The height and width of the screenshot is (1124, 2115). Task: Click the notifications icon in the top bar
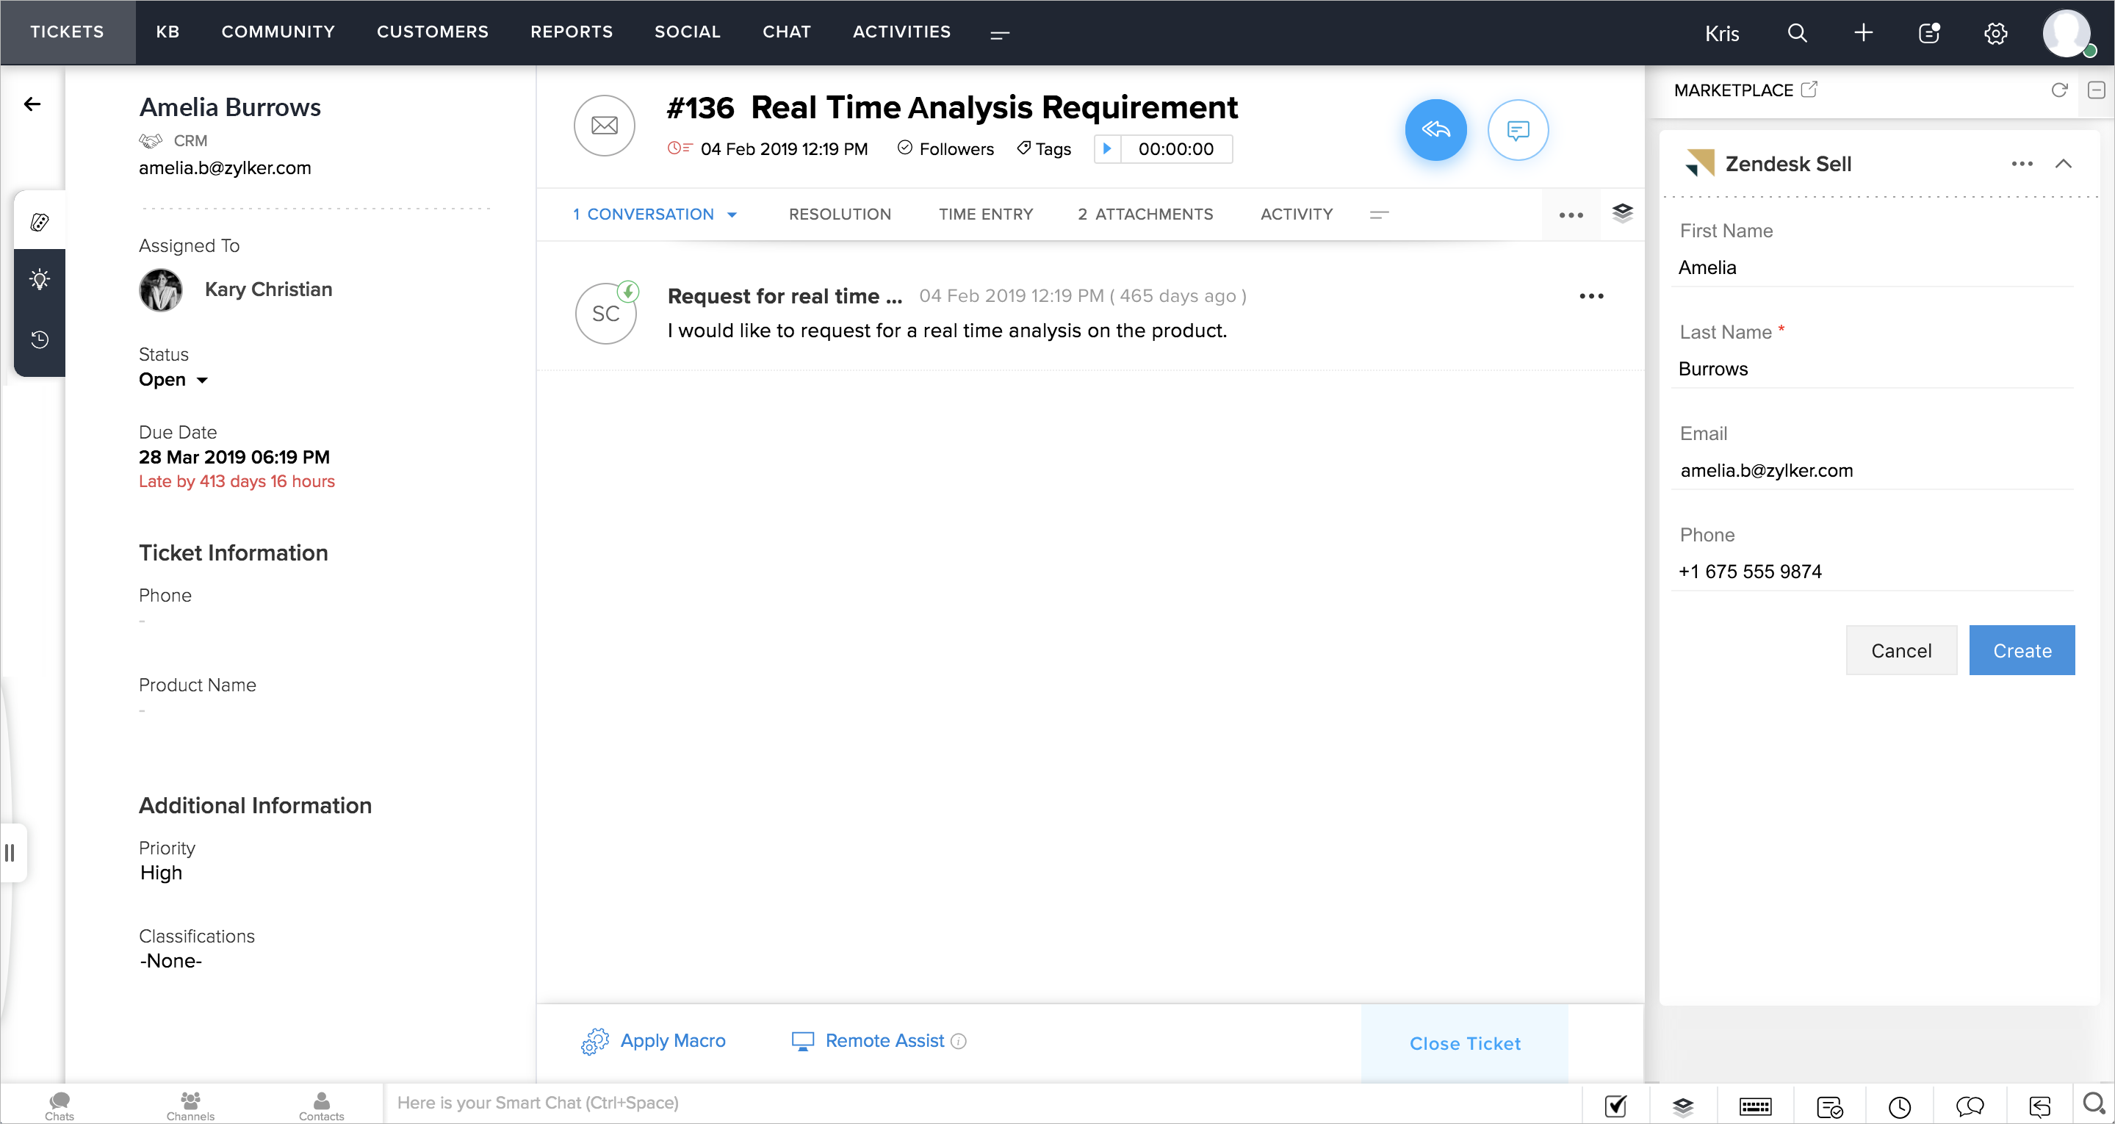point(1928,33)
